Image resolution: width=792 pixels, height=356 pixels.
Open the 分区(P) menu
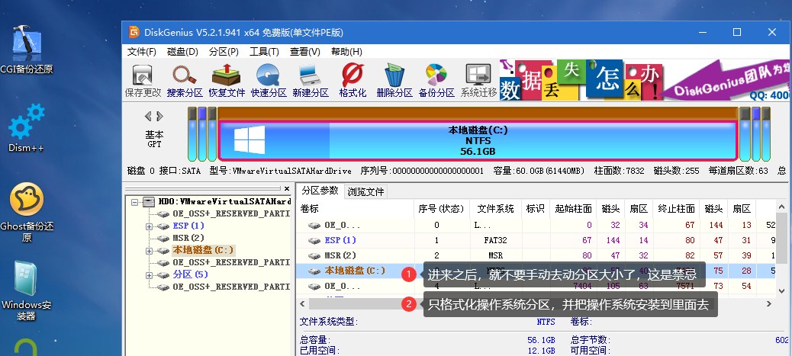[224, 52]
